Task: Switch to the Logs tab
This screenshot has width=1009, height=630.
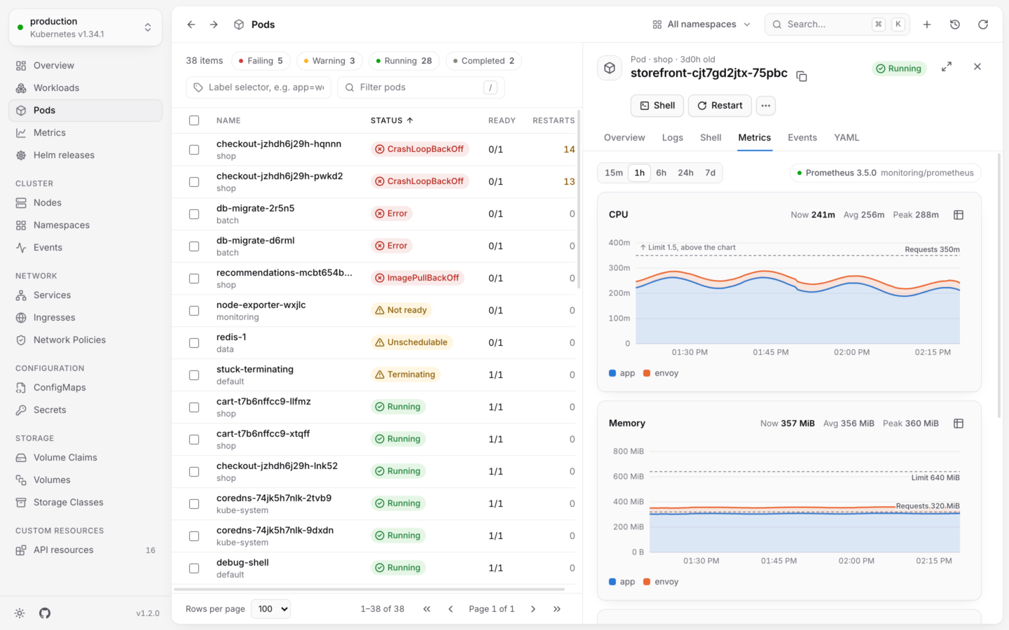Action: [x=673, y=138]
